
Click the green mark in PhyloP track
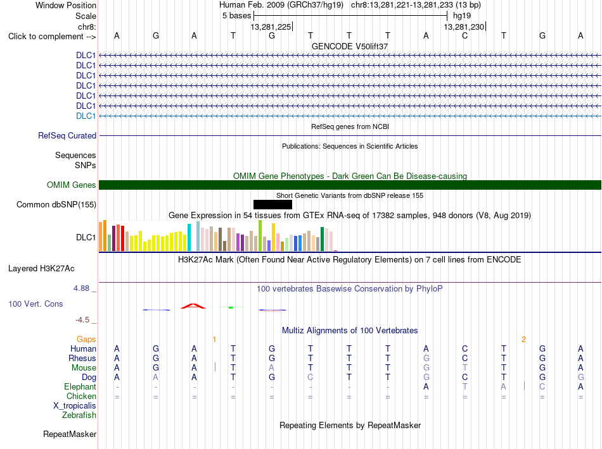tap(231, 307)
